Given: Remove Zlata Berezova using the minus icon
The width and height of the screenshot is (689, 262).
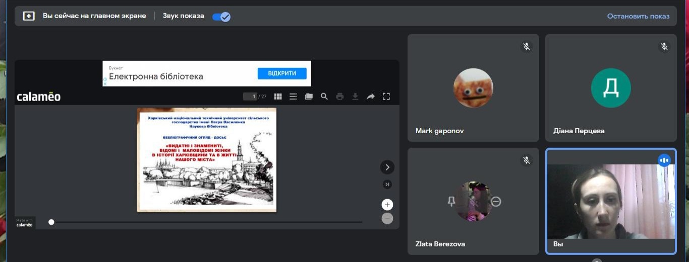Looking at the screenshot, I should click(496, 201).
